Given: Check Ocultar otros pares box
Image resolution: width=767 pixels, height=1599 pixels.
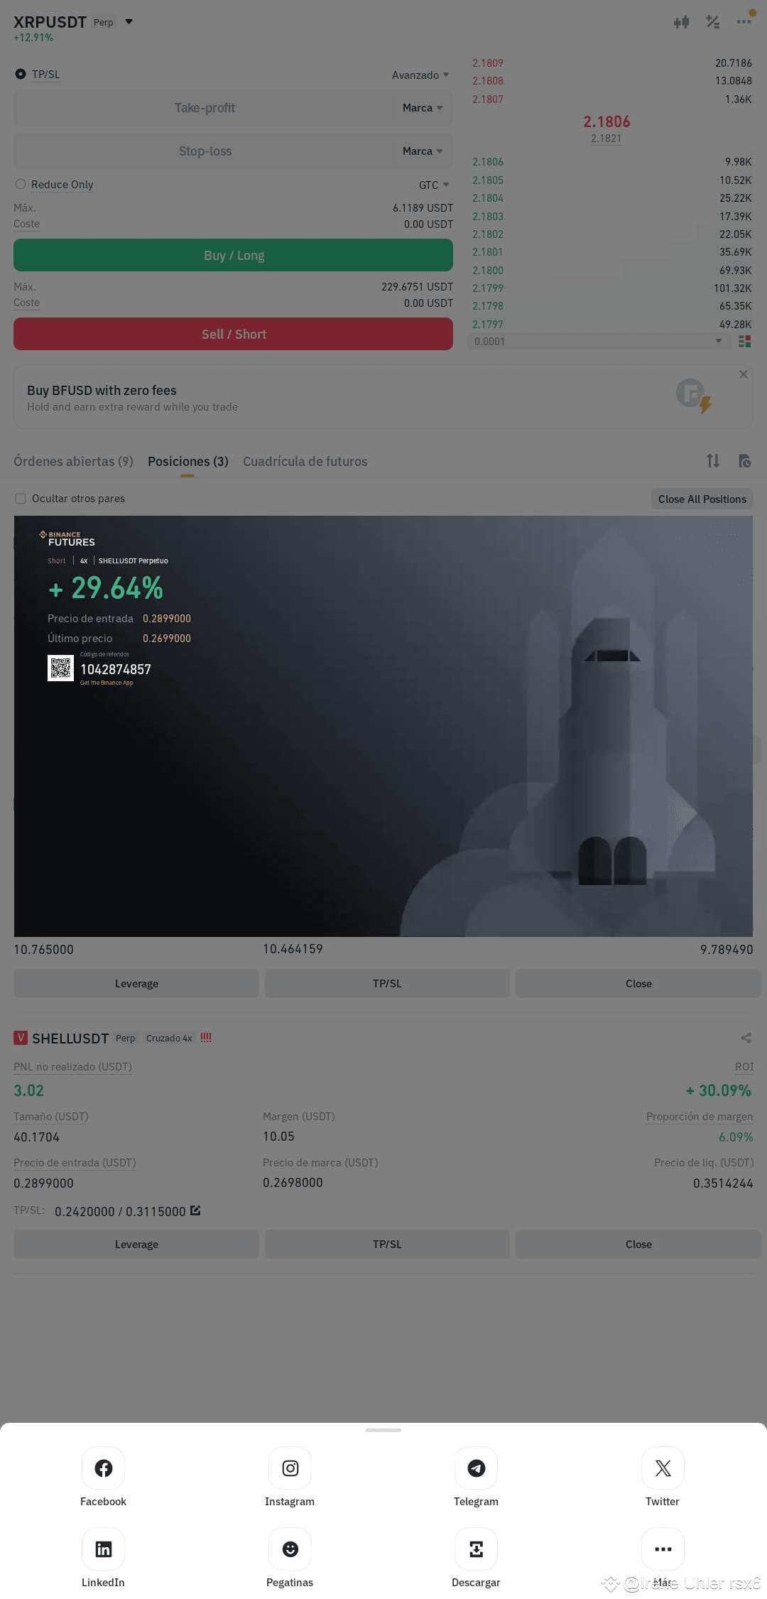Looking at the screenshot, I should pyautogui.click(x=21, y=499).
